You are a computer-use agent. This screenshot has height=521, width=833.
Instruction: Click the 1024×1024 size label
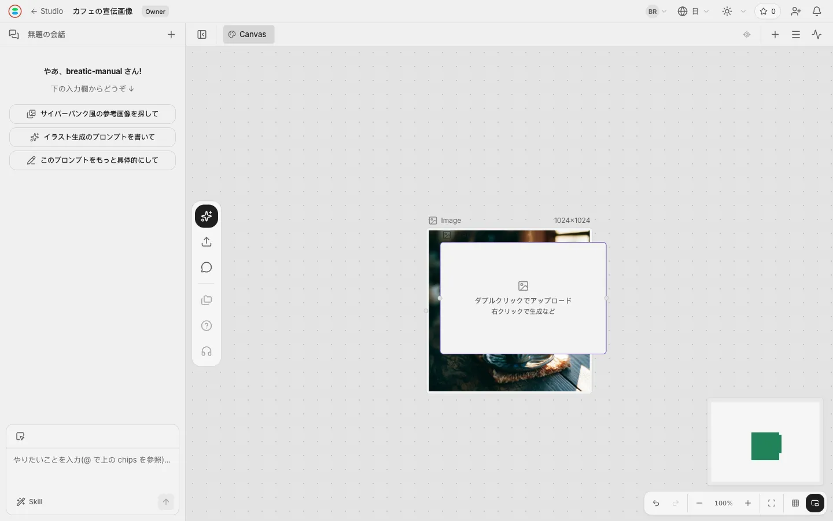pos(572,221)
